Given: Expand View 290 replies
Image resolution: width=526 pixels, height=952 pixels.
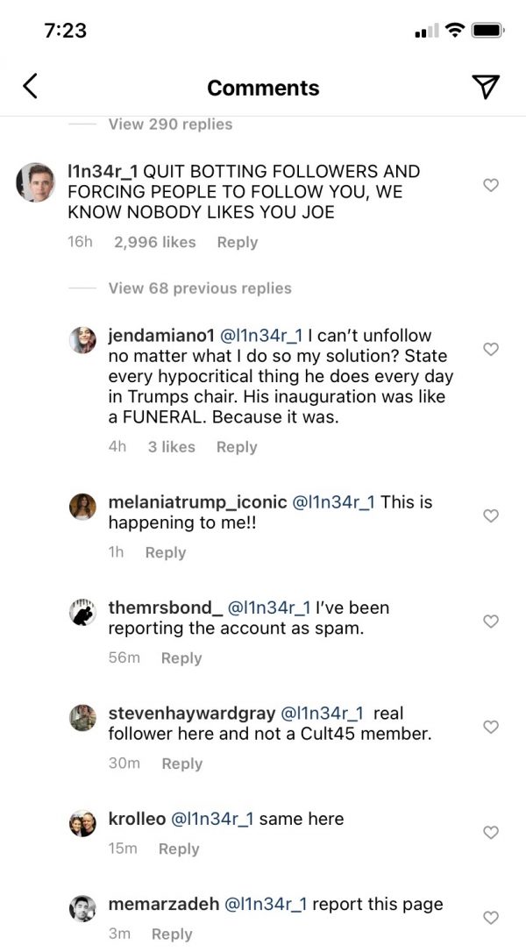Looking at the screenshot, I should pyautogui.click(x=170, y=124).
